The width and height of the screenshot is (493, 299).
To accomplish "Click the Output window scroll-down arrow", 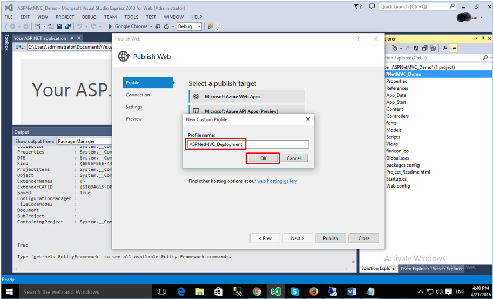I will 353,262.
